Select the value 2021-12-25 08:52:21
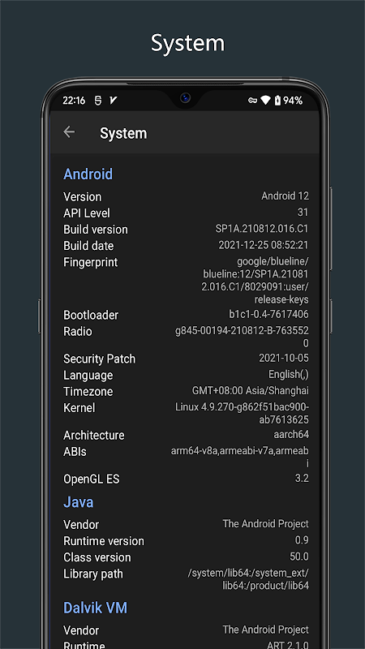This screenshot has width=365, height=649. coord(264,245)
